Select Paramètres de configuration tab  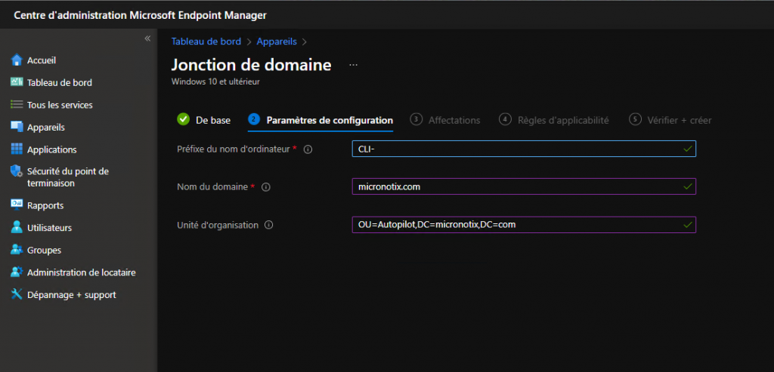tap(320, 120)
